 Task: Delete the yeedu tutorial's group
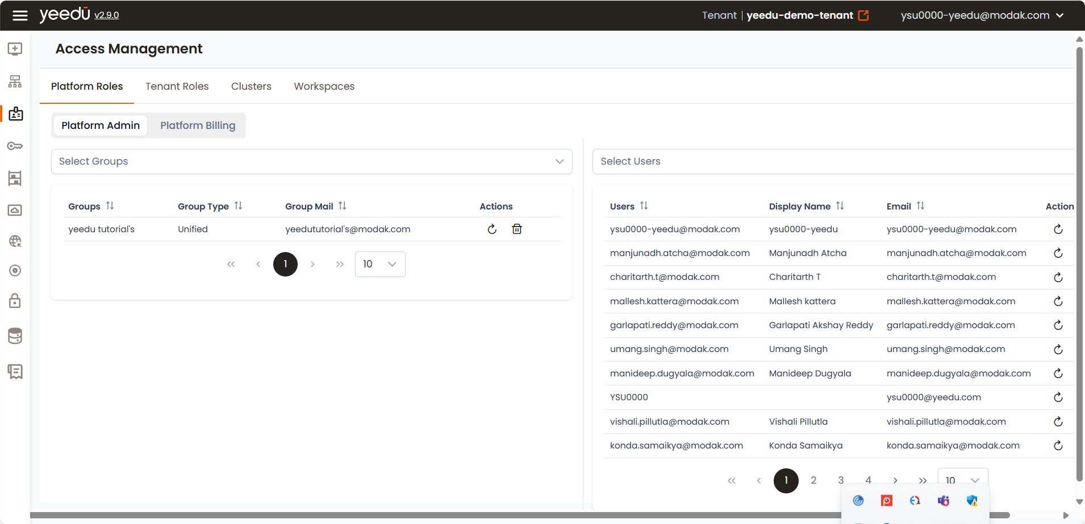pyautogui.click(x=517, y=229)
